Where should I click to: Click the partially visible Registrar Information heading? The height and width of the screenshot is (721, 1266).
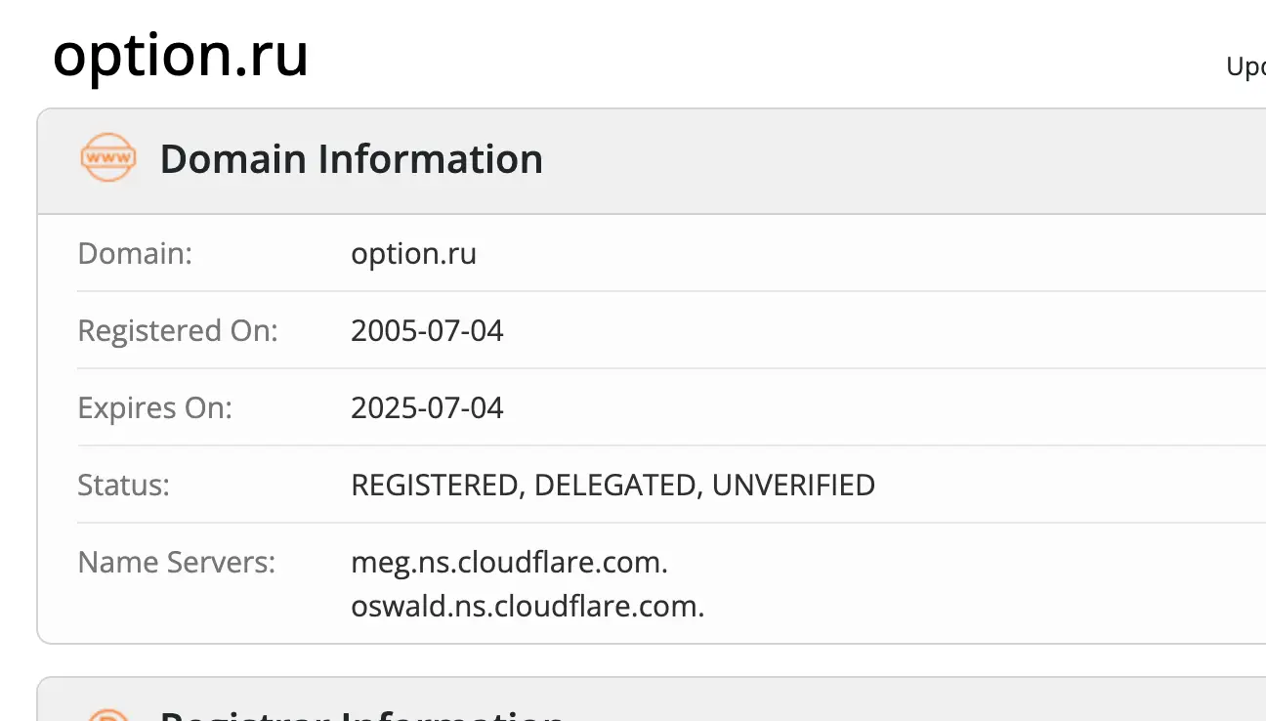click(x=361, y=715)
